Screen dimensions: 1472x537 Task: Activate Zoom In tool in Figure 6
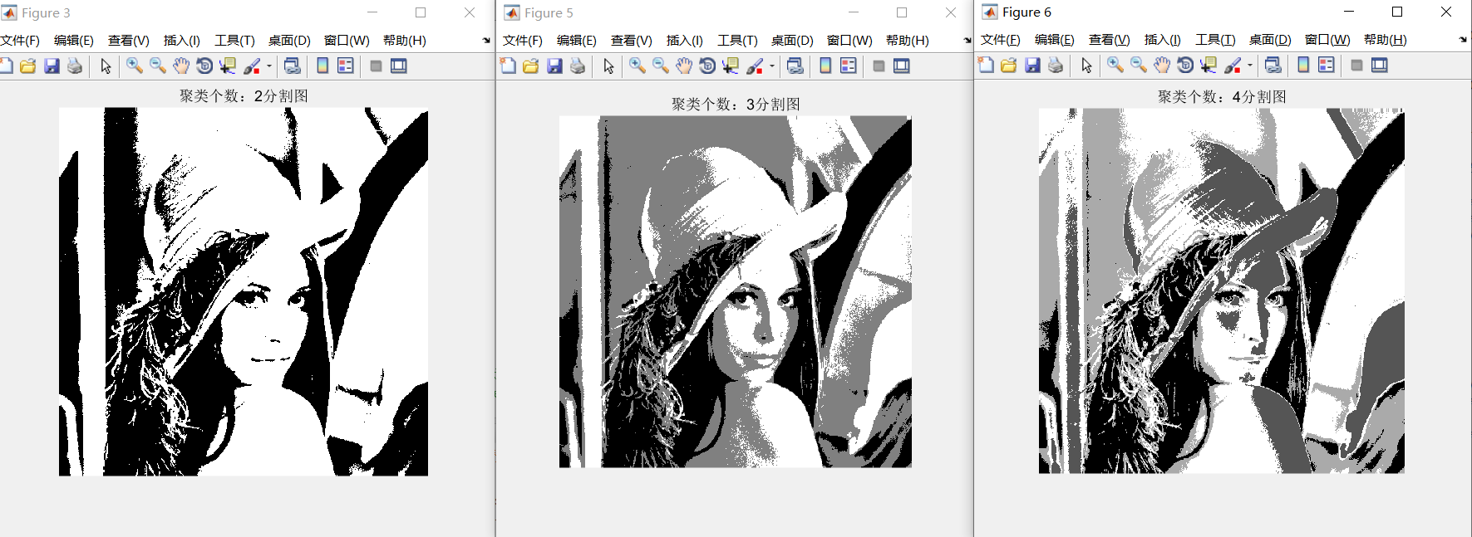pos(1115,65)
